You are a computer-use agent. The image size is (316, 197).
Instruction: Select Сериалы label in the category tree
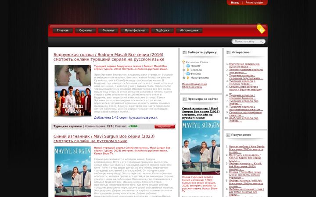(196, 70)
